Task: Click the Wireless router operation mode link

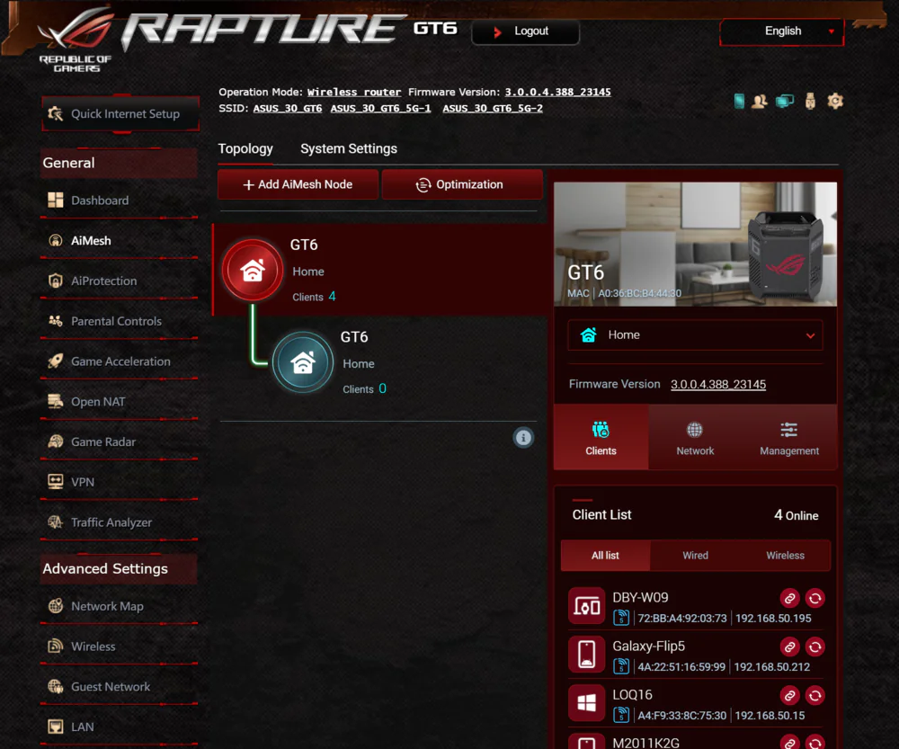Action: pos(353,92)
